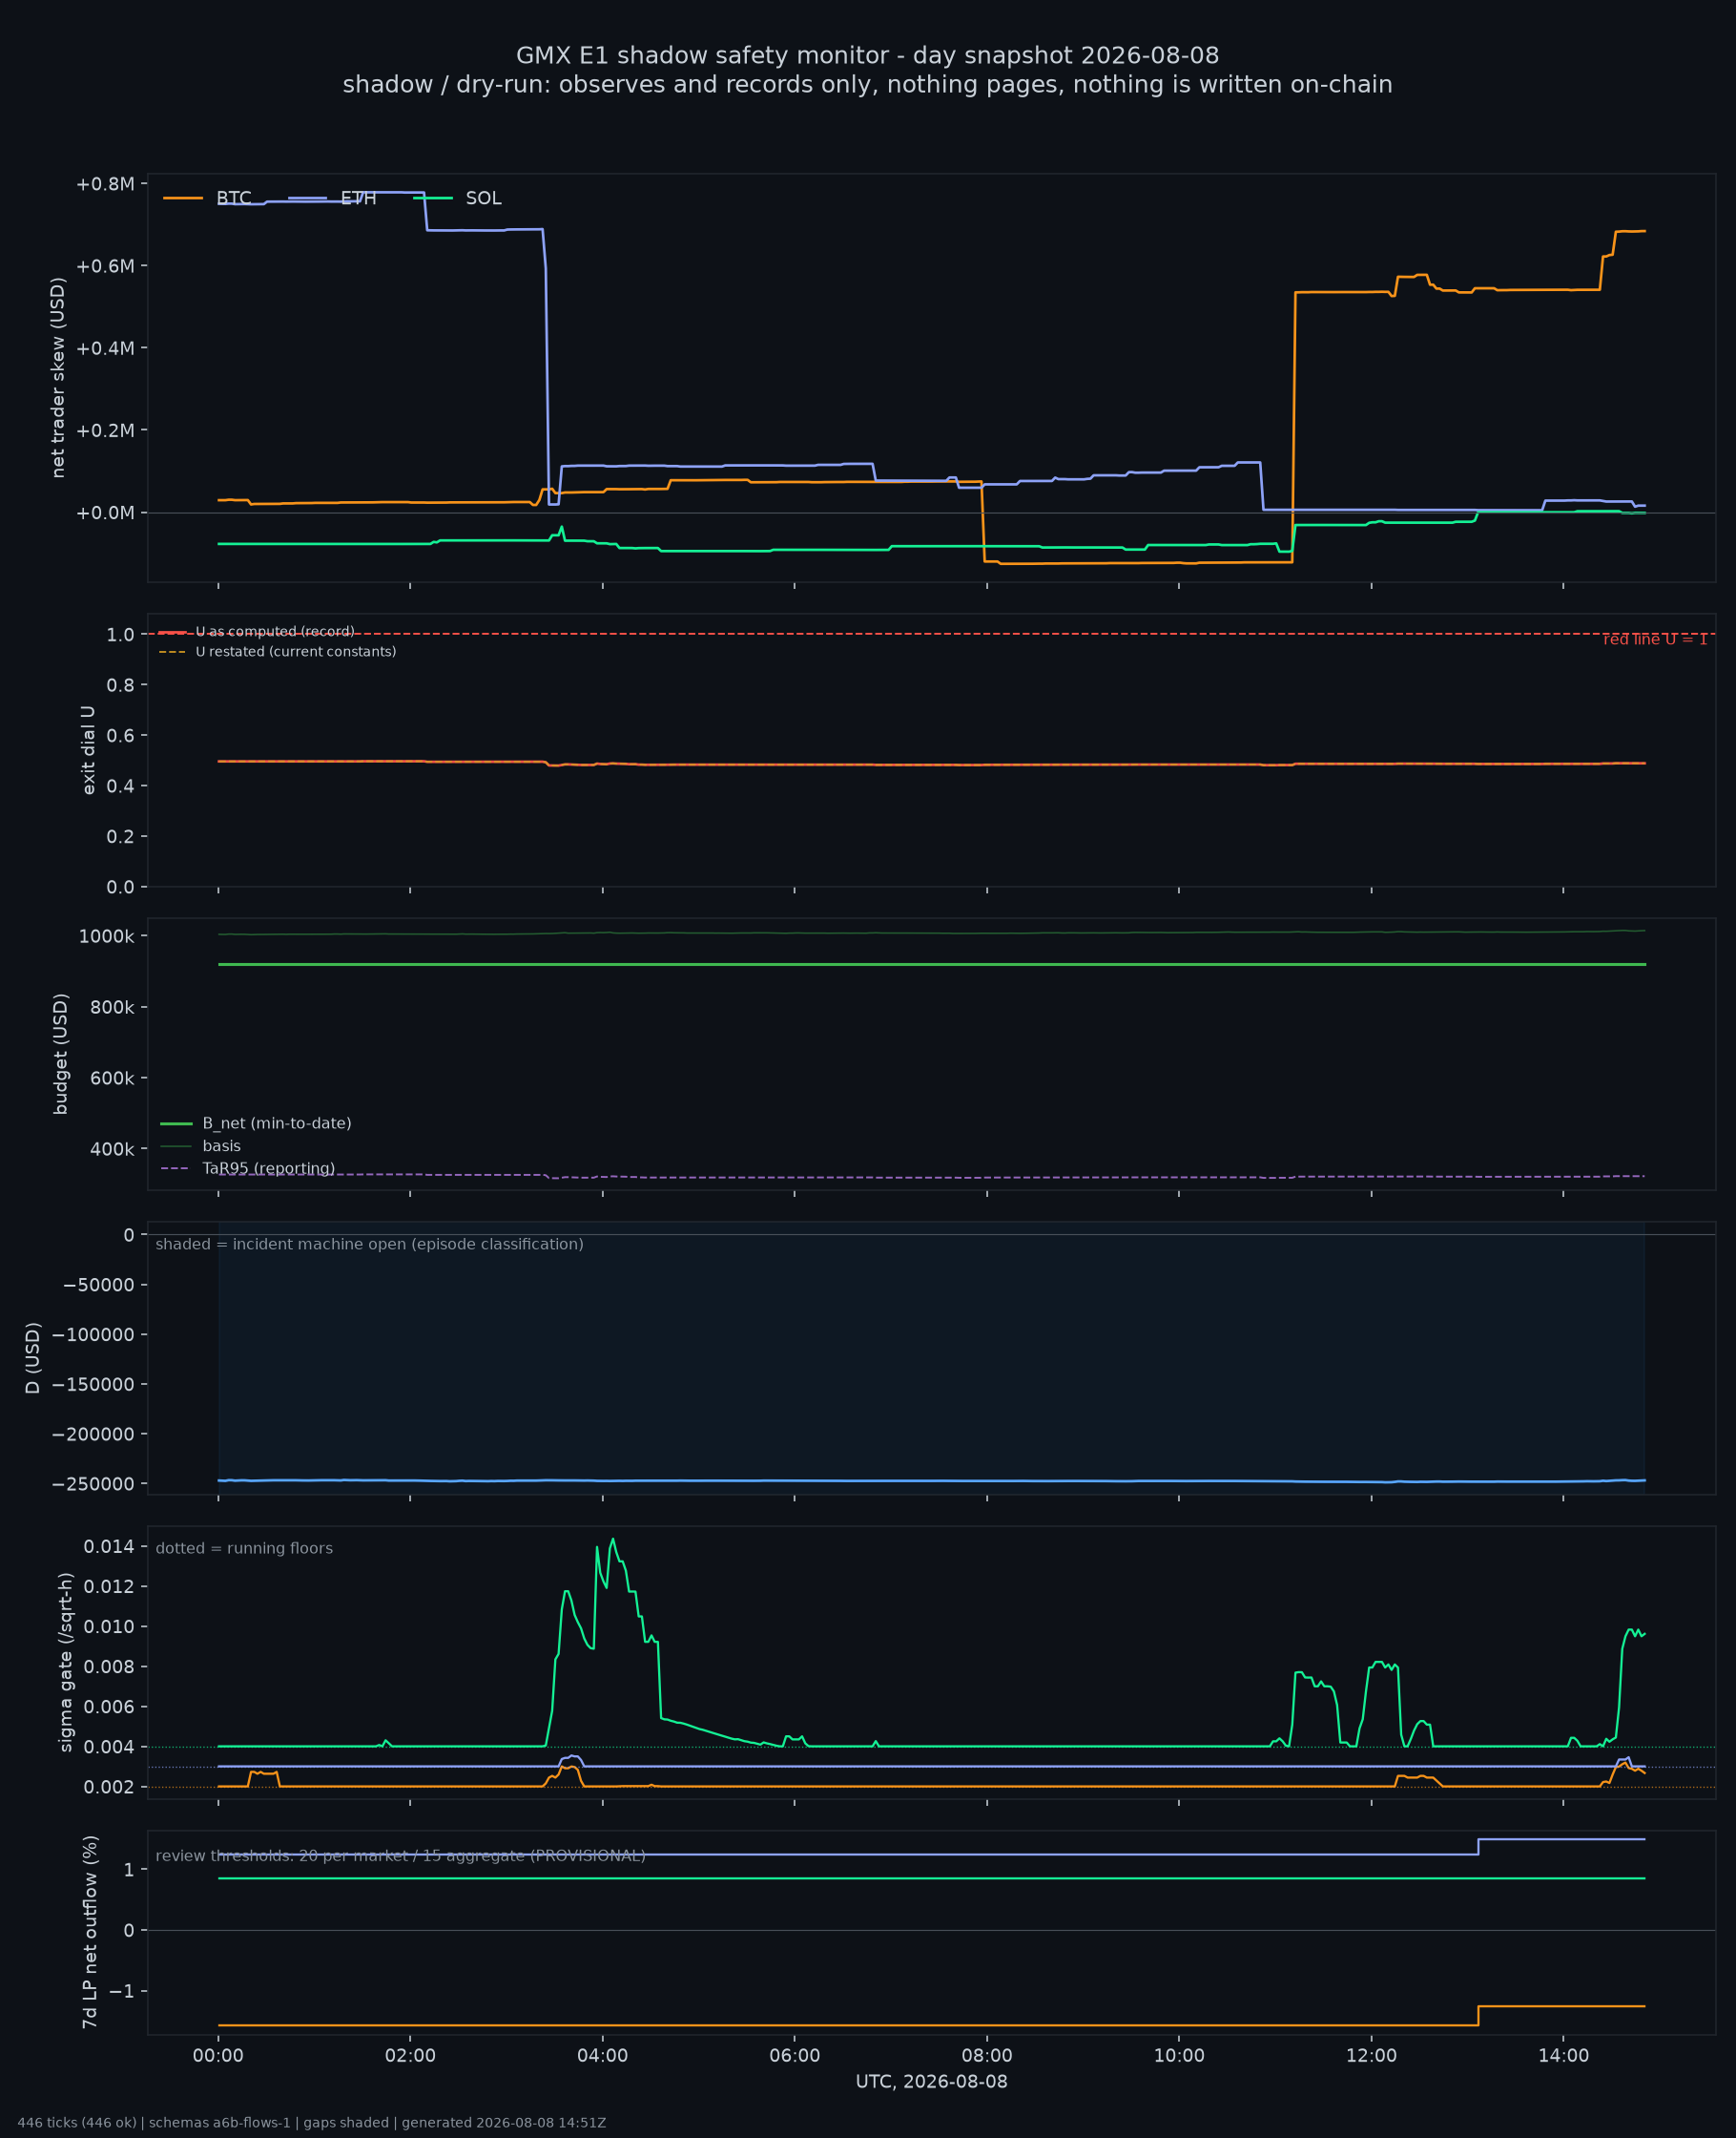Image resolution: width=1736 pixels, height=2138 pixels.
Task: Select the "ETH" legend label
Action: pos(359,199)
